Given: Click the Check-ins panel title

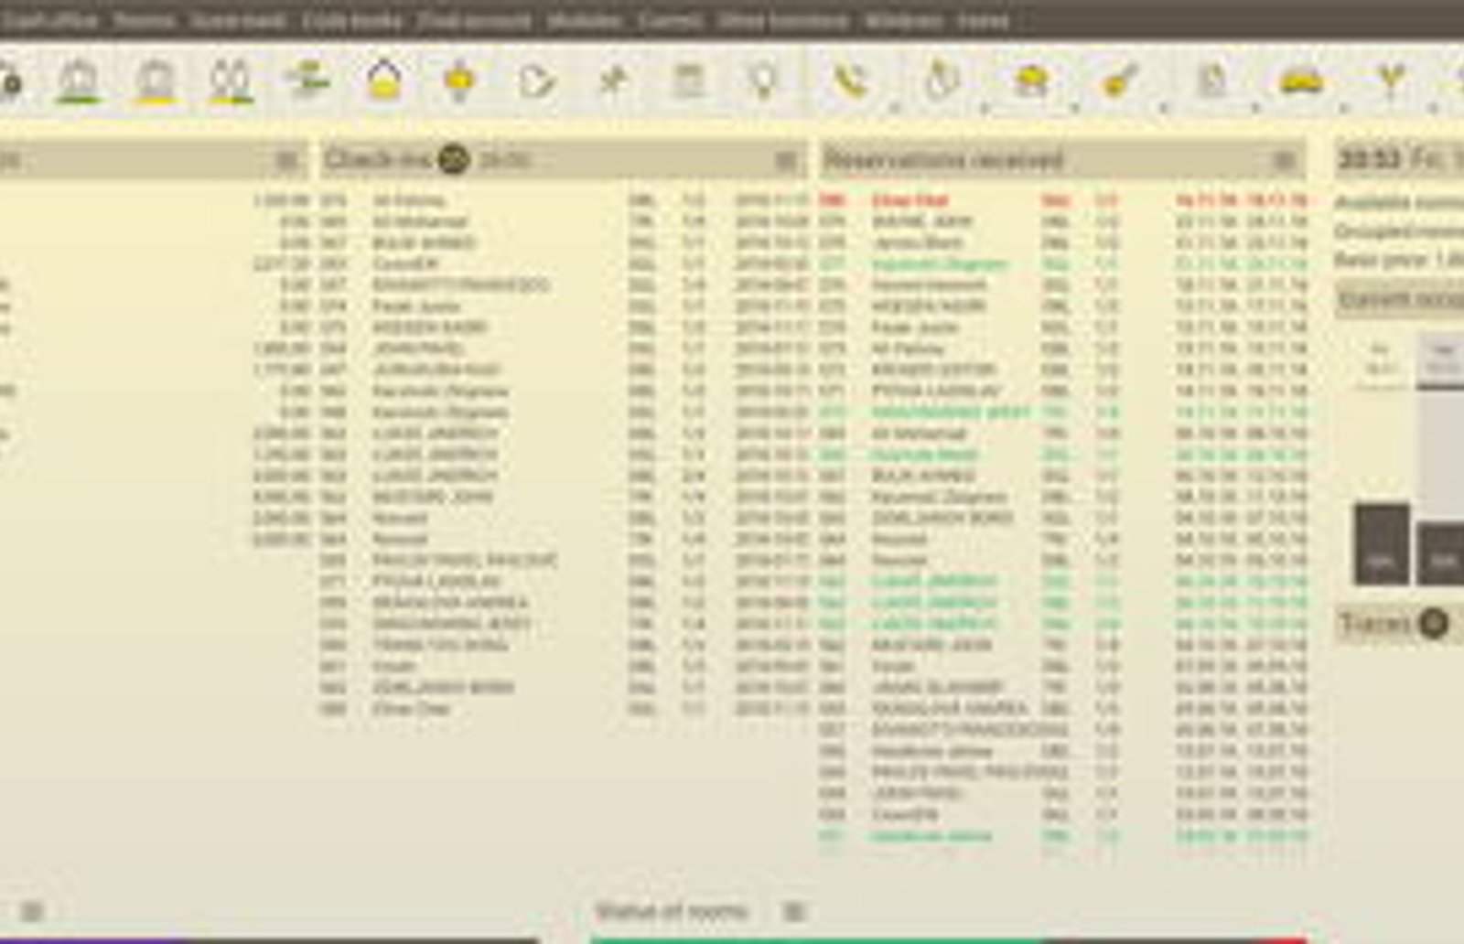Looking at the screenshot, I should [x=377, y=160].
